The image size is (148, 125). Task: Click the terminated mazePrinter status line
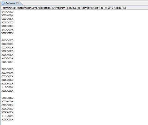(64, 8)
